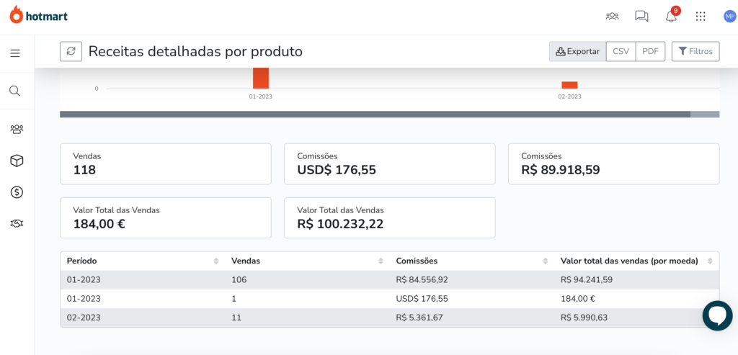Image resolution: width=738 pixels, height=355 pixels.
Task: Select the CSV export option
Action: [621, 51]
